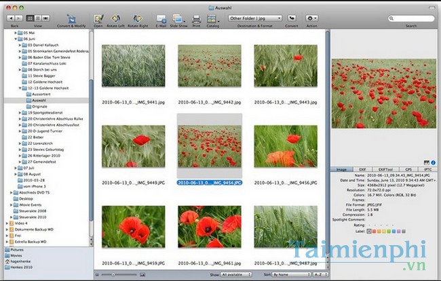Click the small thumbnail size icon
441x281 pixels.
click(97, 275)
